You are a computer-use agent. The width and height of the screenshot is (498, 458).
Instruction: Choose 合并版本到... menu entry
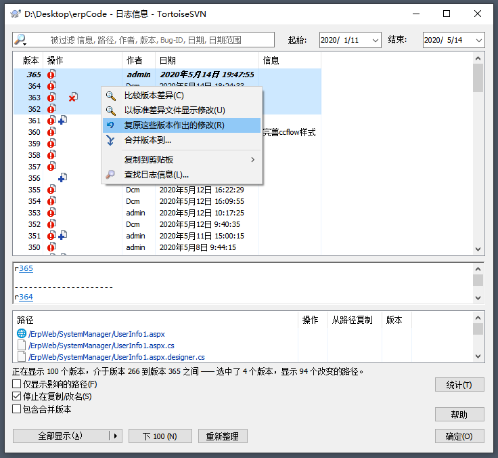(181, 140)
